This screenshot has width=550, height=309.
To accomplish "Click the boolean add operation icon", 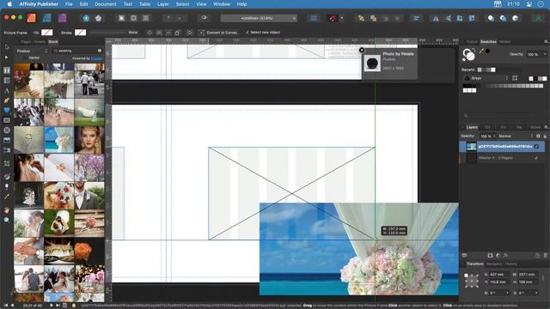I will tap(491, 18).
